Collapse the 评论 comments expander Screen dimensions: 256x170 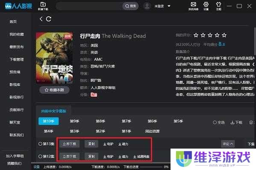point(228,144)
